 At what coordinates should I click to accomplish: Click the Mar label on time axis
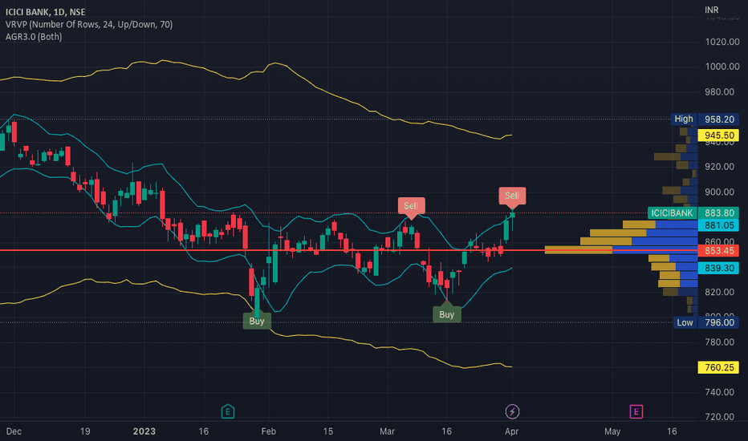(x=387, y=431)
